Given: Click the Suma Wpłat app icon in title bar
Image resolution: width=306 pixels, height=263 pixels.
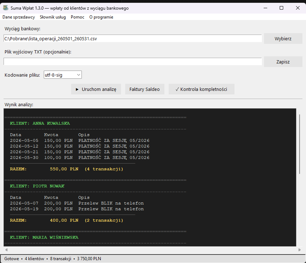Looking at the screenshot, I should (6, 8).
